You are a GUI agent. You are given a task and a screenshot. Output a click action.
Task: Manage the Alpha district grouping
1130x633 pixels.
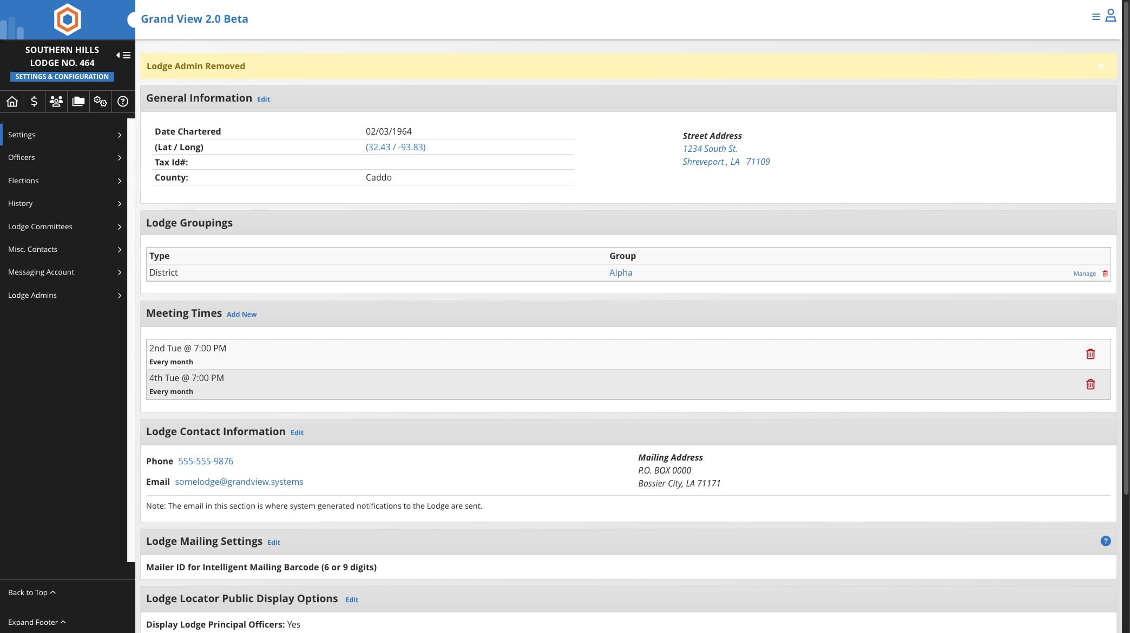1085,274
